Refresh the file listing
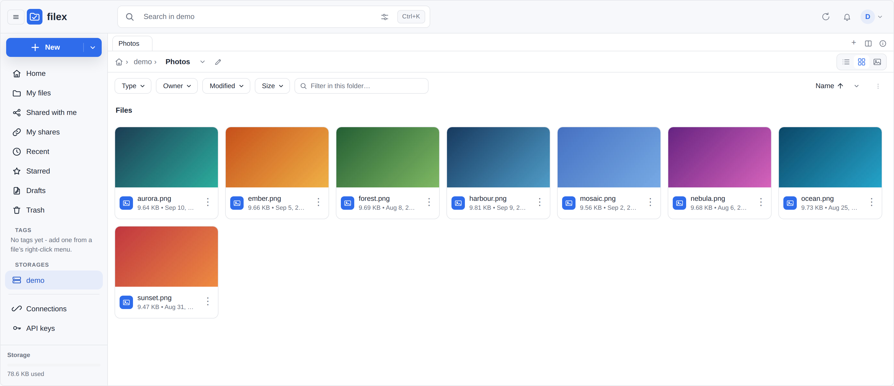The height and width of the screenshot is (386, 894). coord(826,17)
